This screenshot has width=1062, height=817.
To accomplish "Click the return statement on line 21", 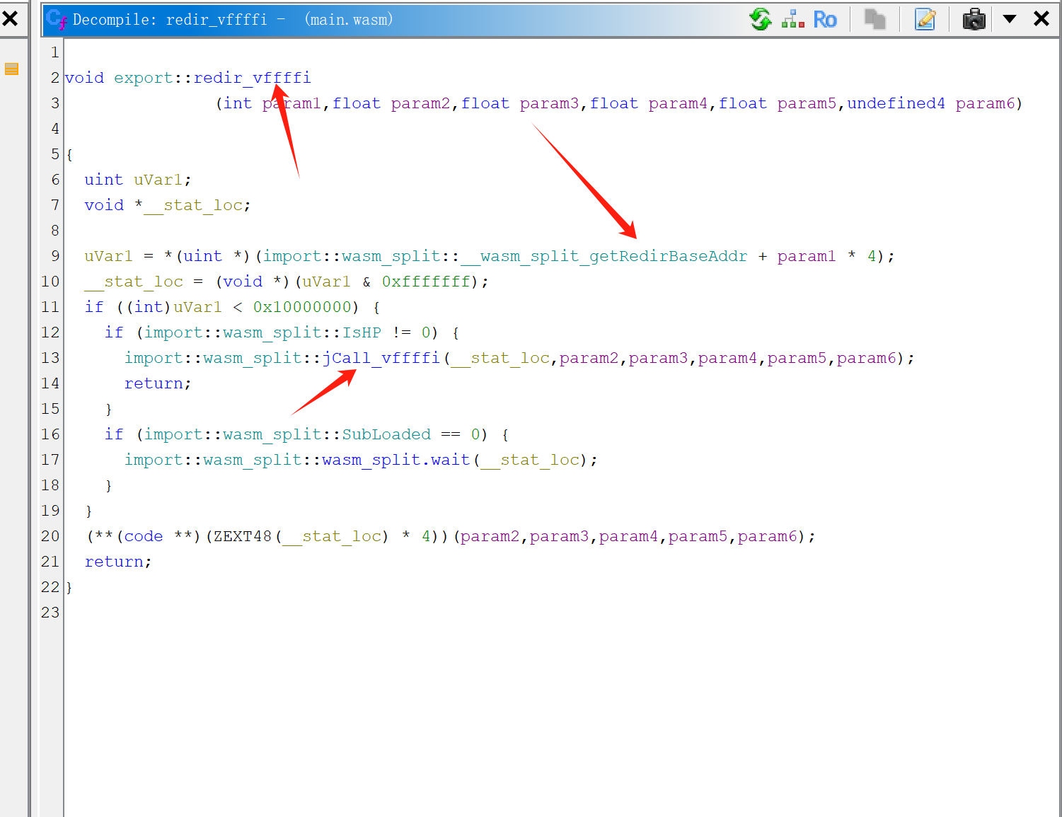I will (x=114, y=562).
